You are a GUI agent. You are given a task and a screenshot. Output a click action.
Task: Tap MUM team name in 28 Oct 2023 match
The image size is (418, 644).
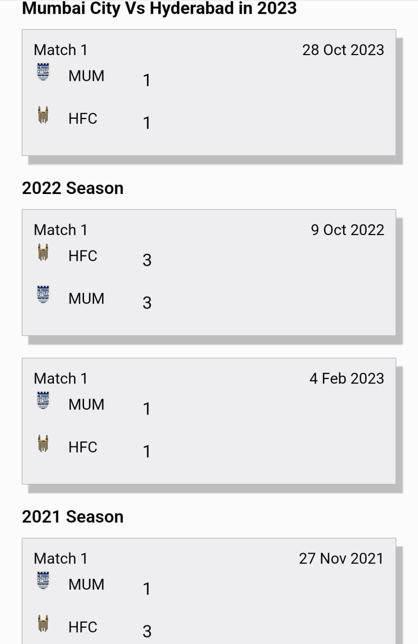click(86, 76)
